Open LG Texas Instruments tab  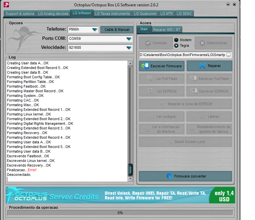(x=112, y=14)
